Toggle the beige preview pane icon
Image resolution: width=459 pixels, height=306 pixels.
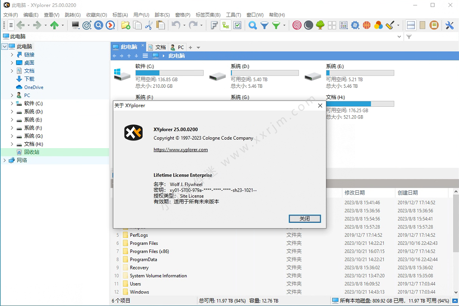(422, 25)
